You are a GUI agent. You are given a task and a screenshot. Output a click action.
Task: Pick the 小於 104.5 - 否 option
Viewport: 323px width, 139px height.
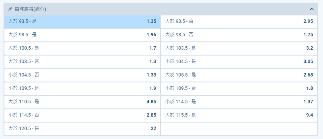(82, 75)
